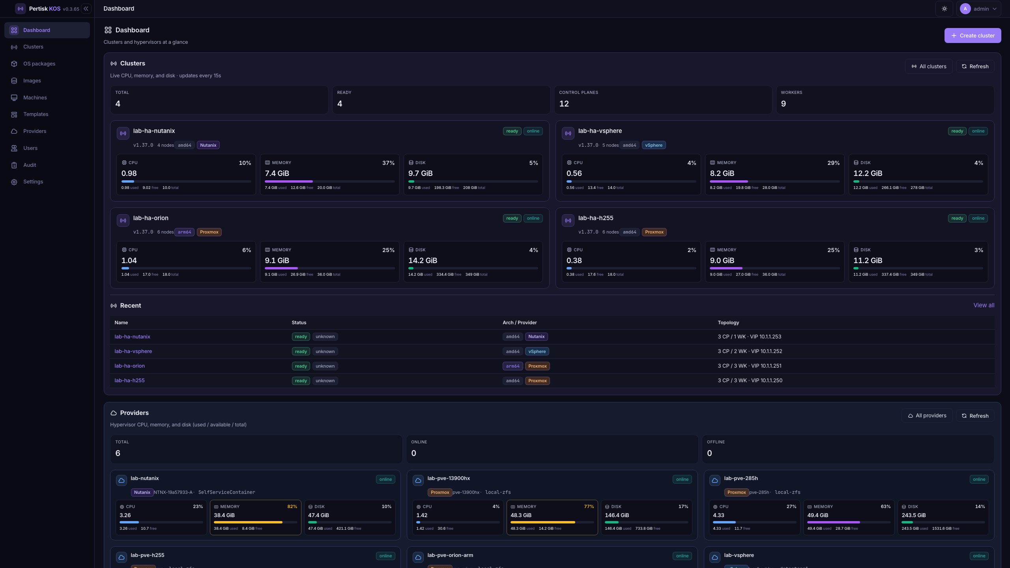Collapse the sidebar with the double-chevron button
This screenshot has width=1010, height=568.
(86, 9)
